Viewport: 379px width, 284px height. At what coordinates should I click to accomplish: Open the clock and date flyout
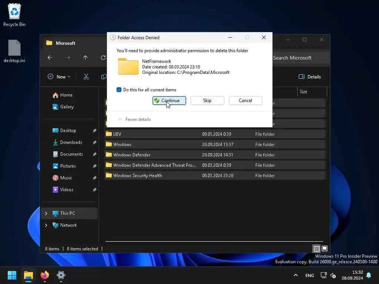click(x=352, y=275)
